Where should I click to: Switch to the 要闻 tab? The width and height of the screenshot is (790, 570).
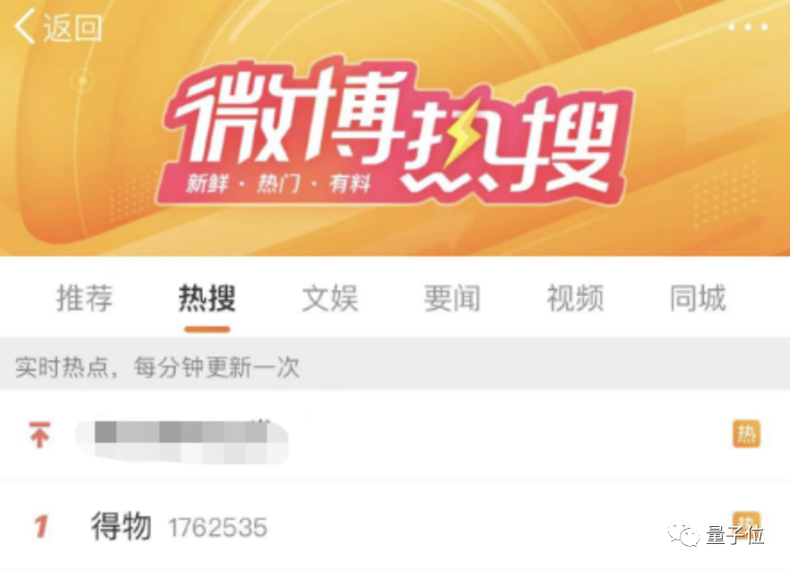(x=452, y=298)
